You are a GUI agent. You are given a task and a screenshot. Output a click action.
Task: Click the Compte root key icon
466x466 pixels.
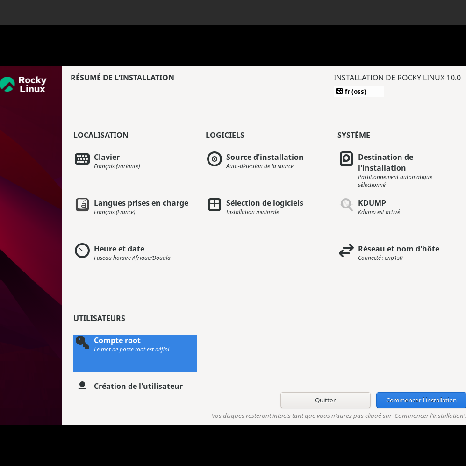(x=82, y=342)
